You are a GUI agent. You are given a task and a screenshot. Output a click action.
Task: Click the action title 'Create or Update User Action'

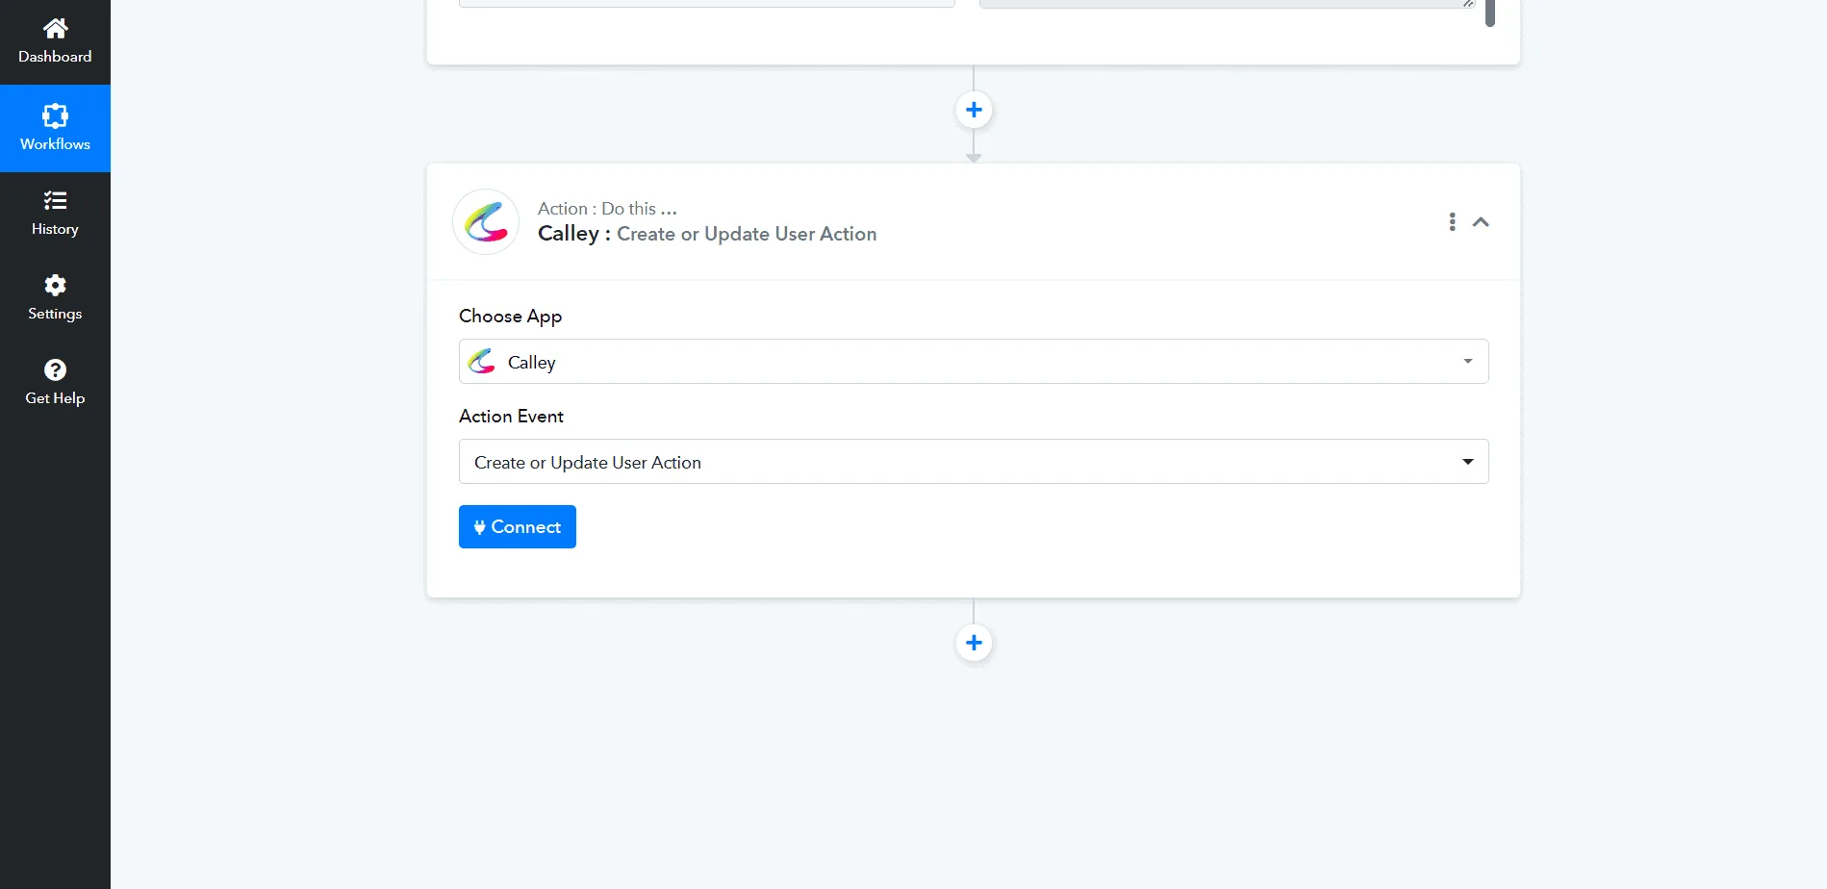pyautogui.click(x=747, y=234)
